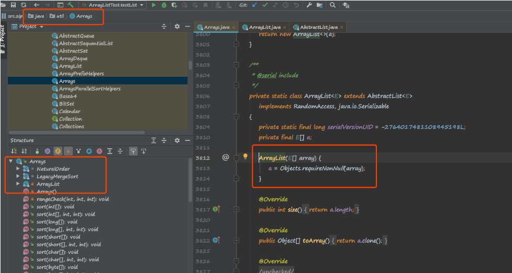Click the override gutter marker on line 3817

coord(216,209)
